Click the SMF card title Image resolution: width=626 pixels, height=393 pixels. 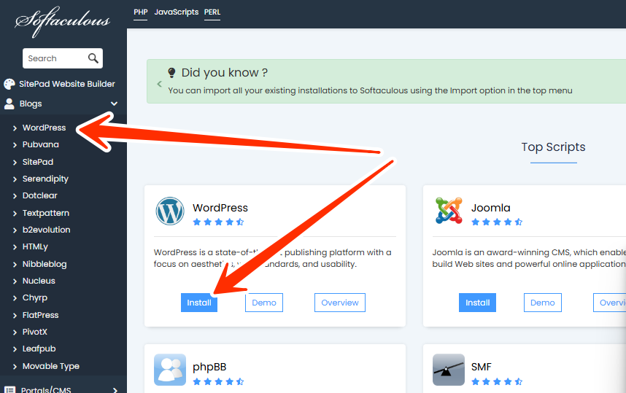click(481, 367)
